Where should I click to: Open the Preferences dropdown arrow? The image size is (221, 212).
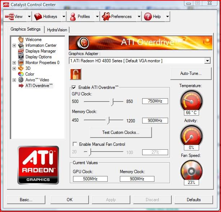(139, 17)
